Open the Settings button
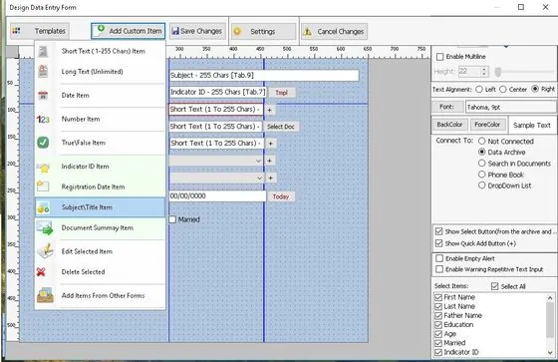The image size is (558, 362). pyautogui.click(x=263, y=31)
